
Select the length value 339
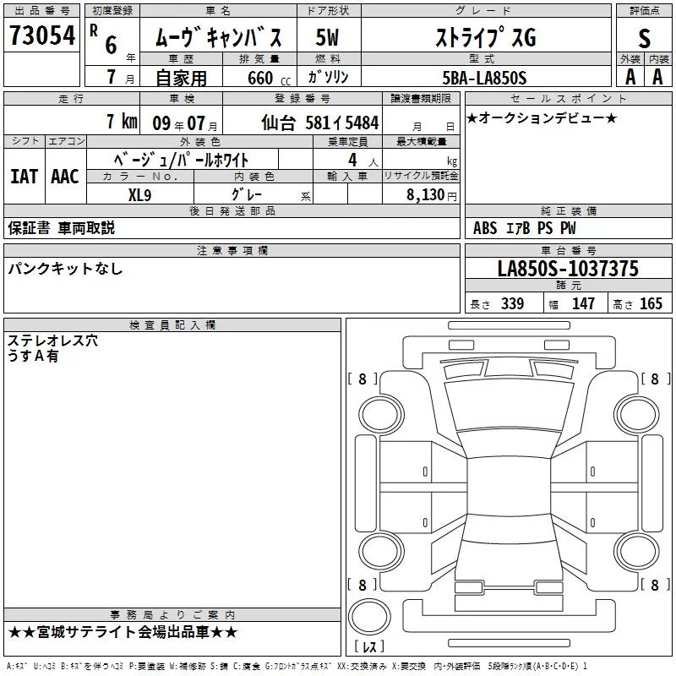(x=512, y=303)
